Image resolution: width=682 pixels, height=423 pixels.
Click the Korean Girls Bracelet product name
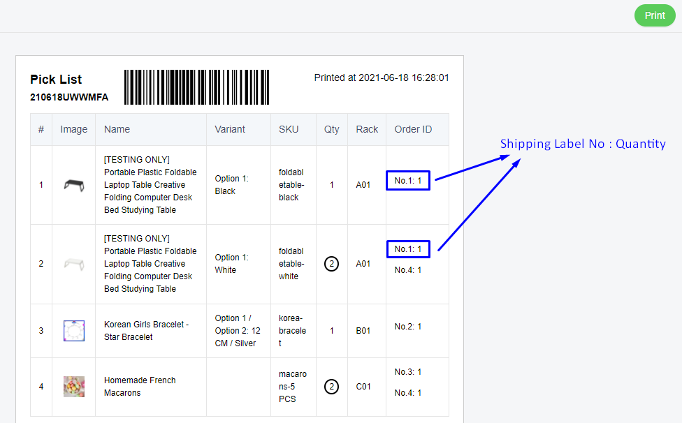coord(146,330)
